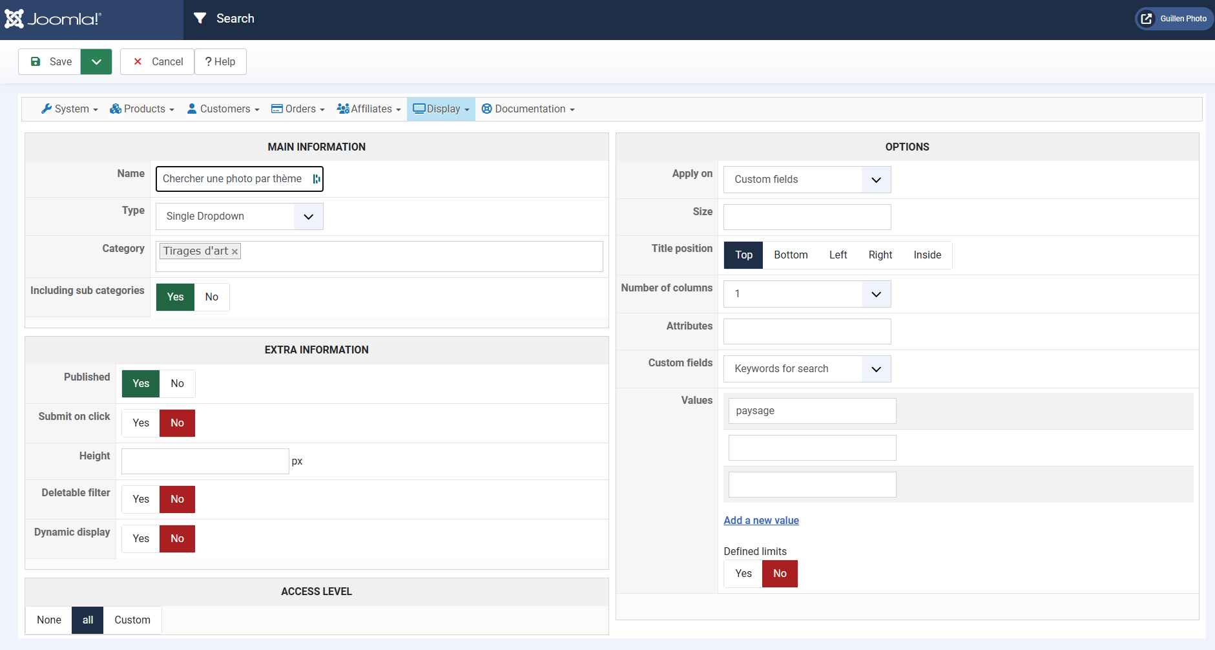
Task: Remove the Tirages d'art category tag
Action: coord(235,252)
